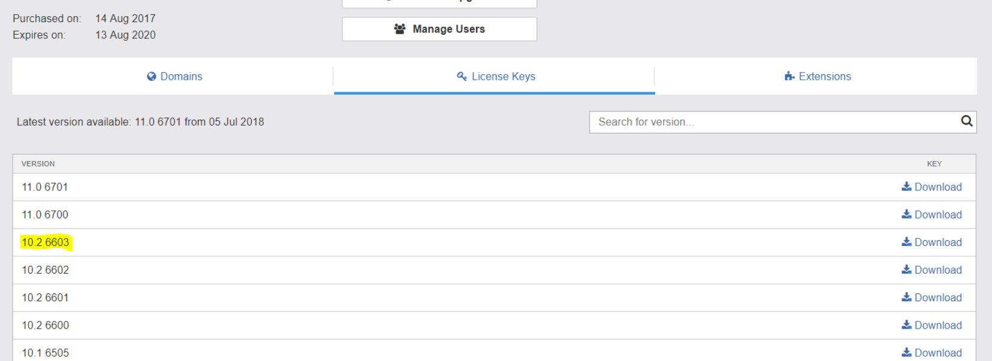Click the globe icon beside Domains
Viewport: 992px width, 361px height.
(152, 77)
